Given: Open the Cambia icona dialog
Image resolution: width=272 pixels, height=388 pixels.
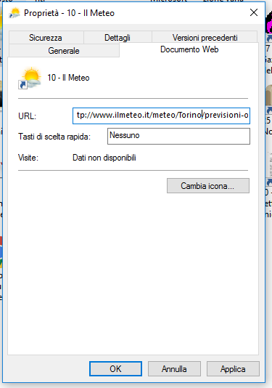Looking at the screenshot, I should click(x=208, y=185).
